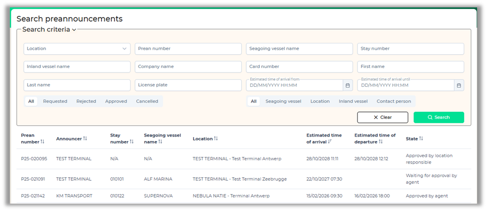This screenshot has height=211, width=487.
Task: Click the Clear button
Action: [x=382, y=117]
